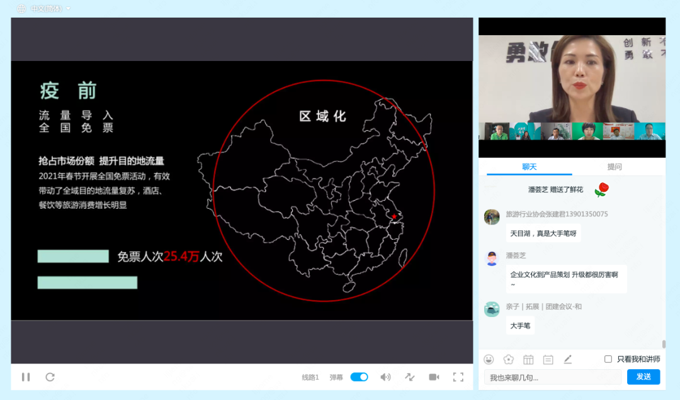680x400 pixels.
Task: Click the 我也来聊几句 chat input field
Action: (x=554, y=377)
